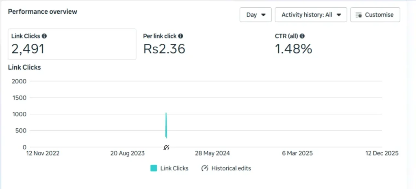Click the teal Link Clicks legend swatch
Screen dimensions: 416x189
pos(154,168)
